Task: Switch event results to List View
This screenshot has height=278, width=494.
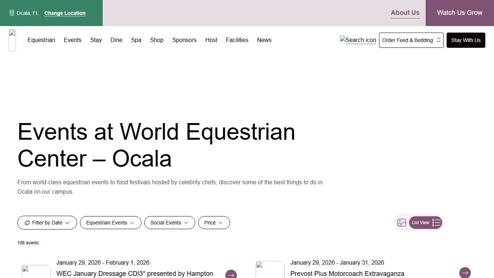Action: point(426,223)
